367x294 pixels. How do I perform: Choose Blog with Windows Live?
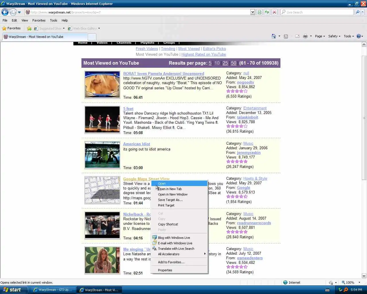pyautogui.click(x=179, y=238)
